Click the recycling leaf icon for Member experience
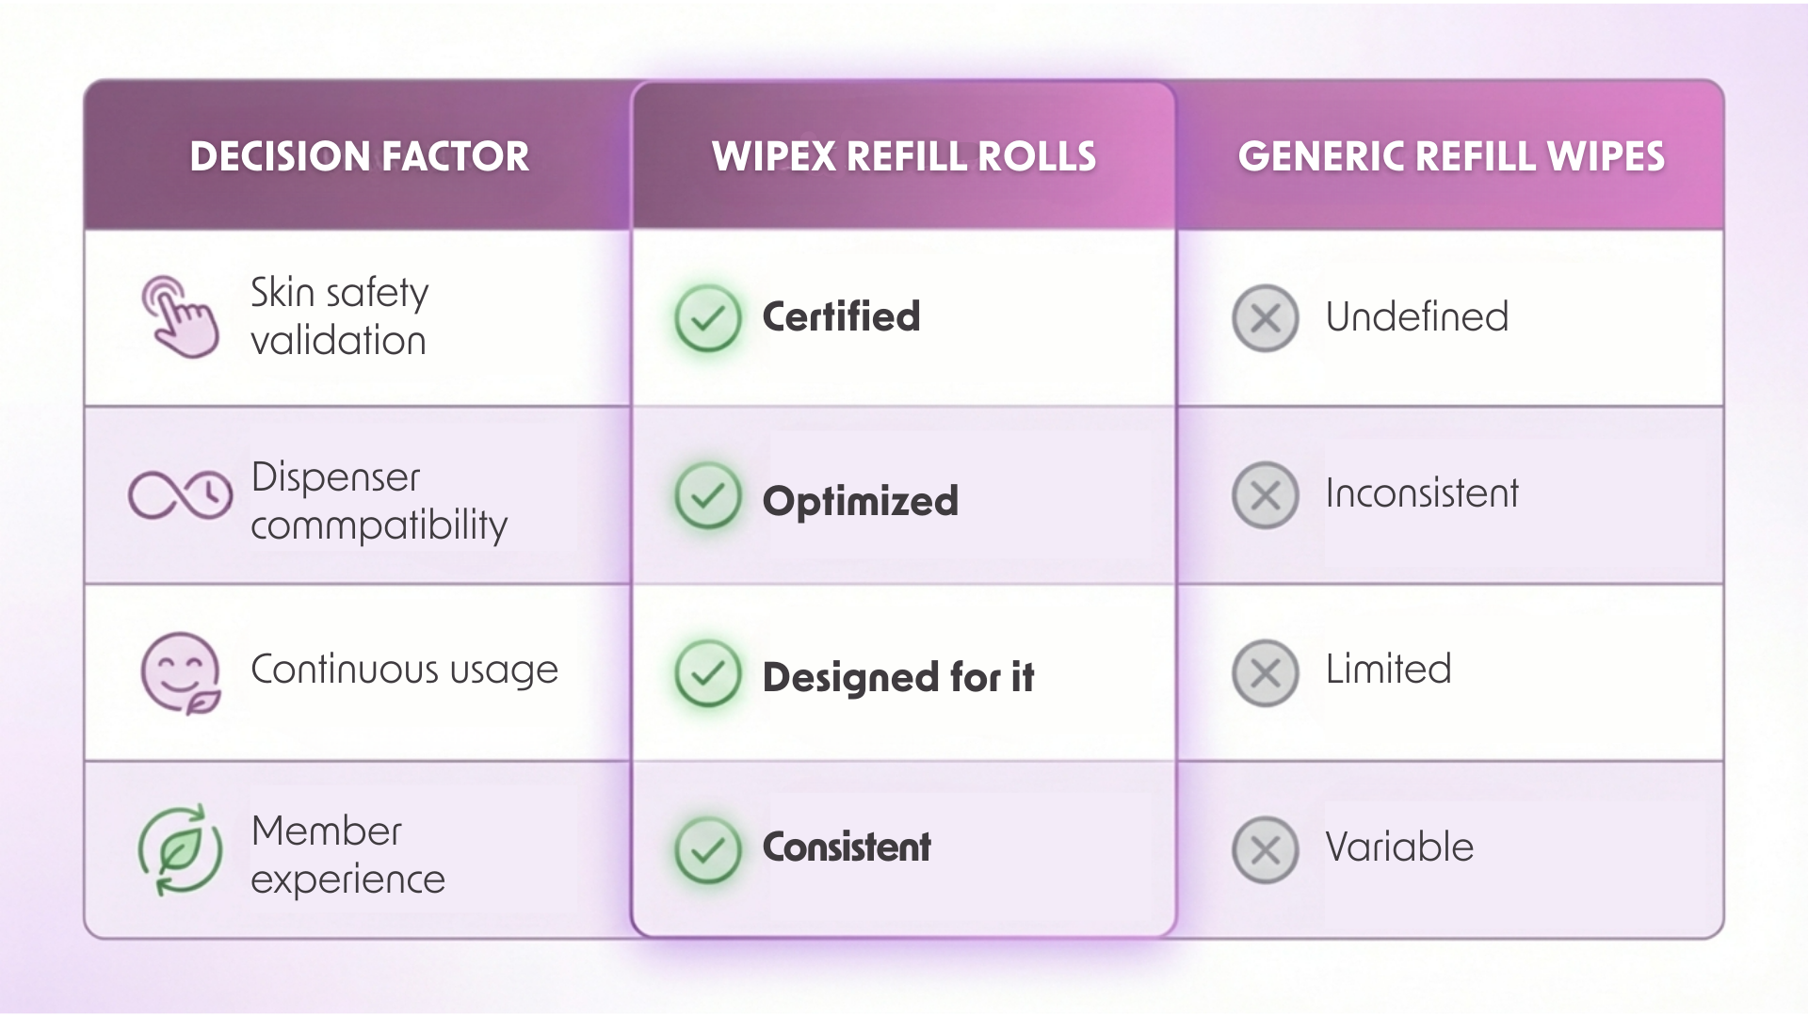 click(x=180, y=849)
